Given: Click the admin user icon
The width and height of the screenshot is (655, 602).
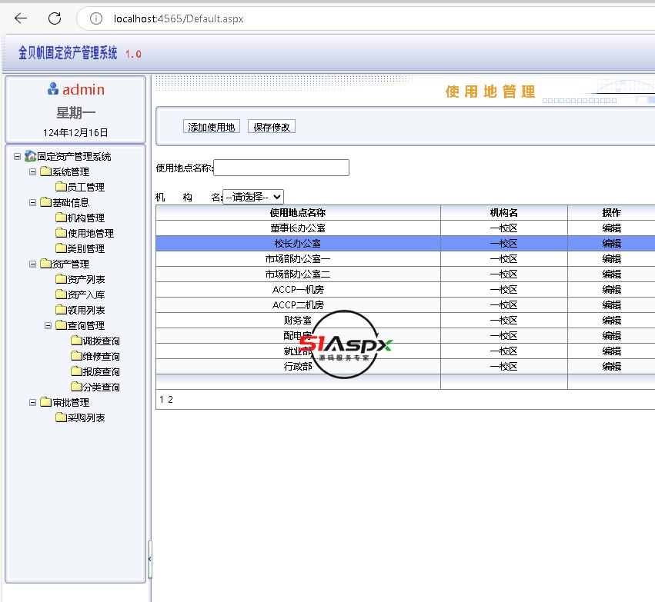Looking at the screenshot, I should coord(53,89).
